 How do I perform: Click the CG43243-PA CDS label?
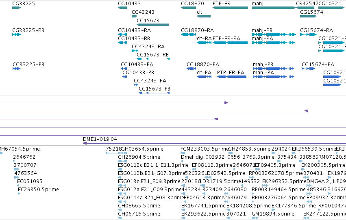pyautogui.click(x=150, y=81)
